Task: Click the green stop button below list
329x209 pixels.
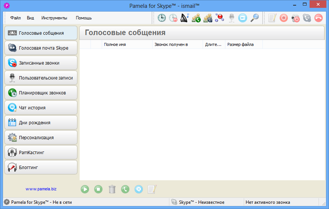Action: tap(98, 189)
